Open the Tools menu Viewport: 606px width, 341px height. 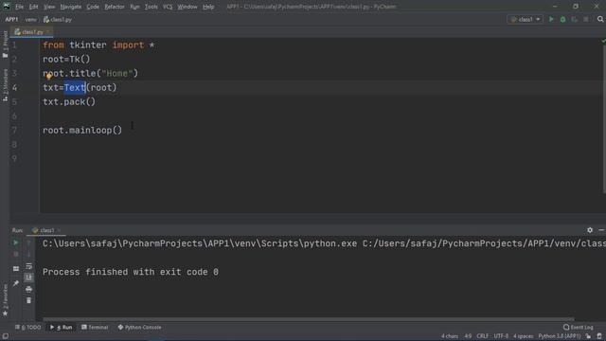[x=151, y=7]
